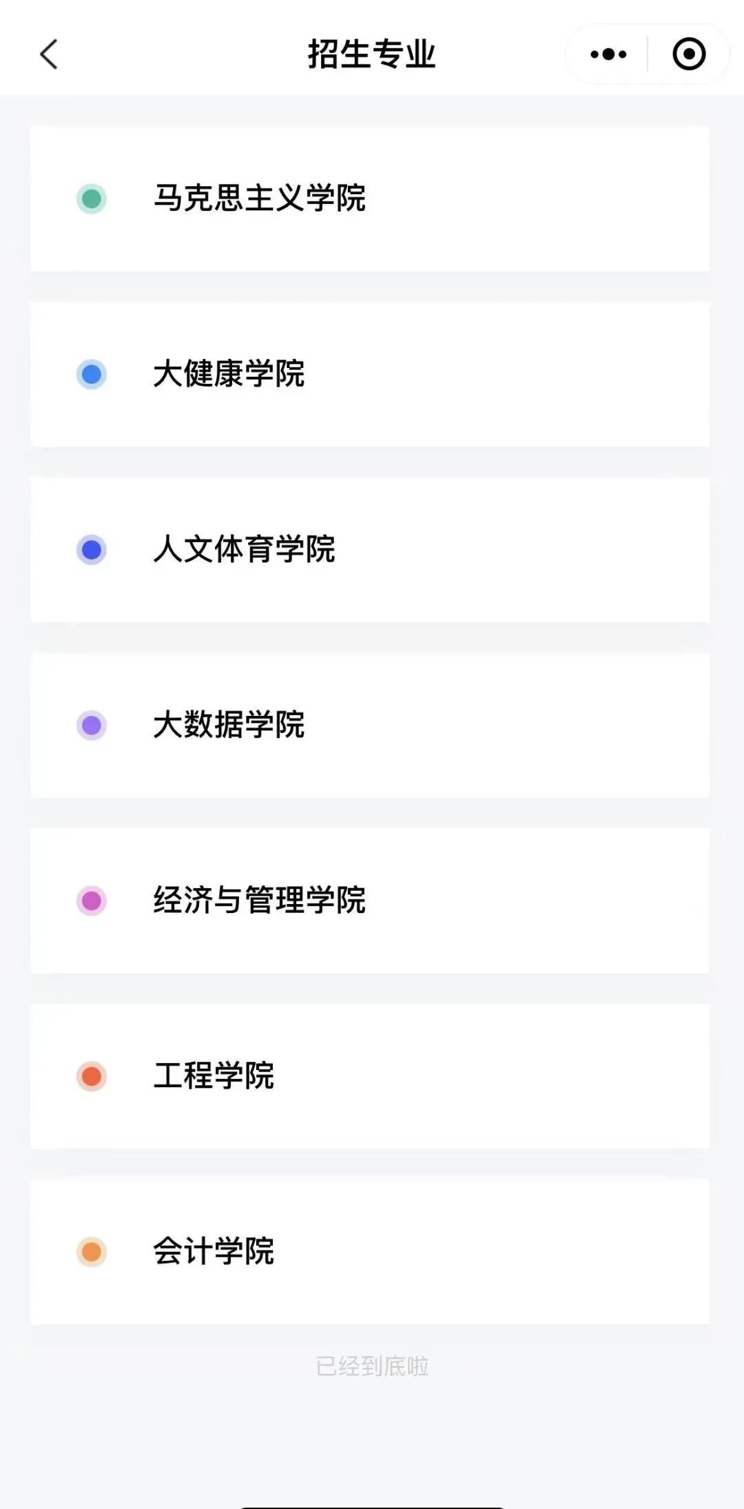The image size is (744, 1509).
Task: Expand the 大健康学院 card
Action: 229,374
